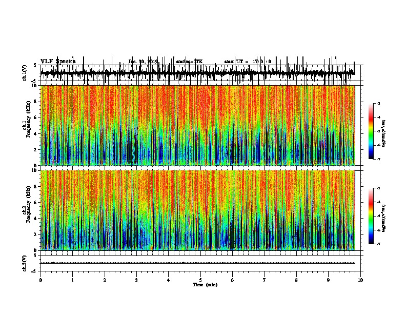Viewport: 406px width, 314px height.
Task: Click the ch.2 colorbar '-7' label
Action: (x=378, y=244)
